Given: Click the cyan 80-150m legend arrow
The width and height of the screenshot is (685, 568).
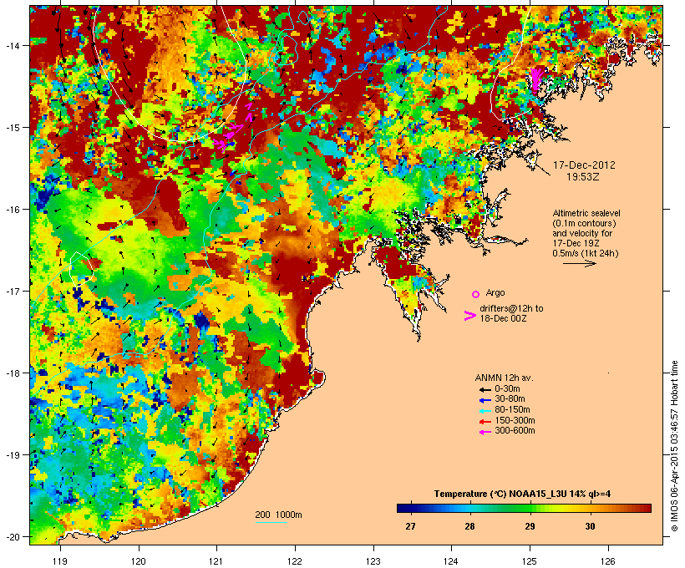Looking at the screenshot, I should [x=485, y=411].
